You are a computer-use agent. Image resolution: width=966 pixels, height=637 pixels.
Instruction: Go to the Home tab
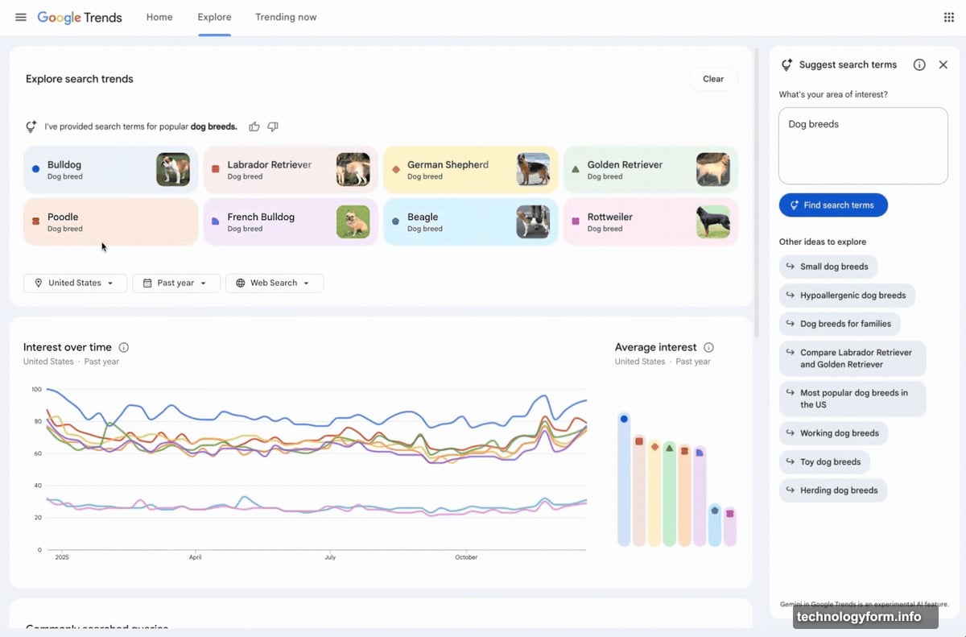[x=159, y=17]
